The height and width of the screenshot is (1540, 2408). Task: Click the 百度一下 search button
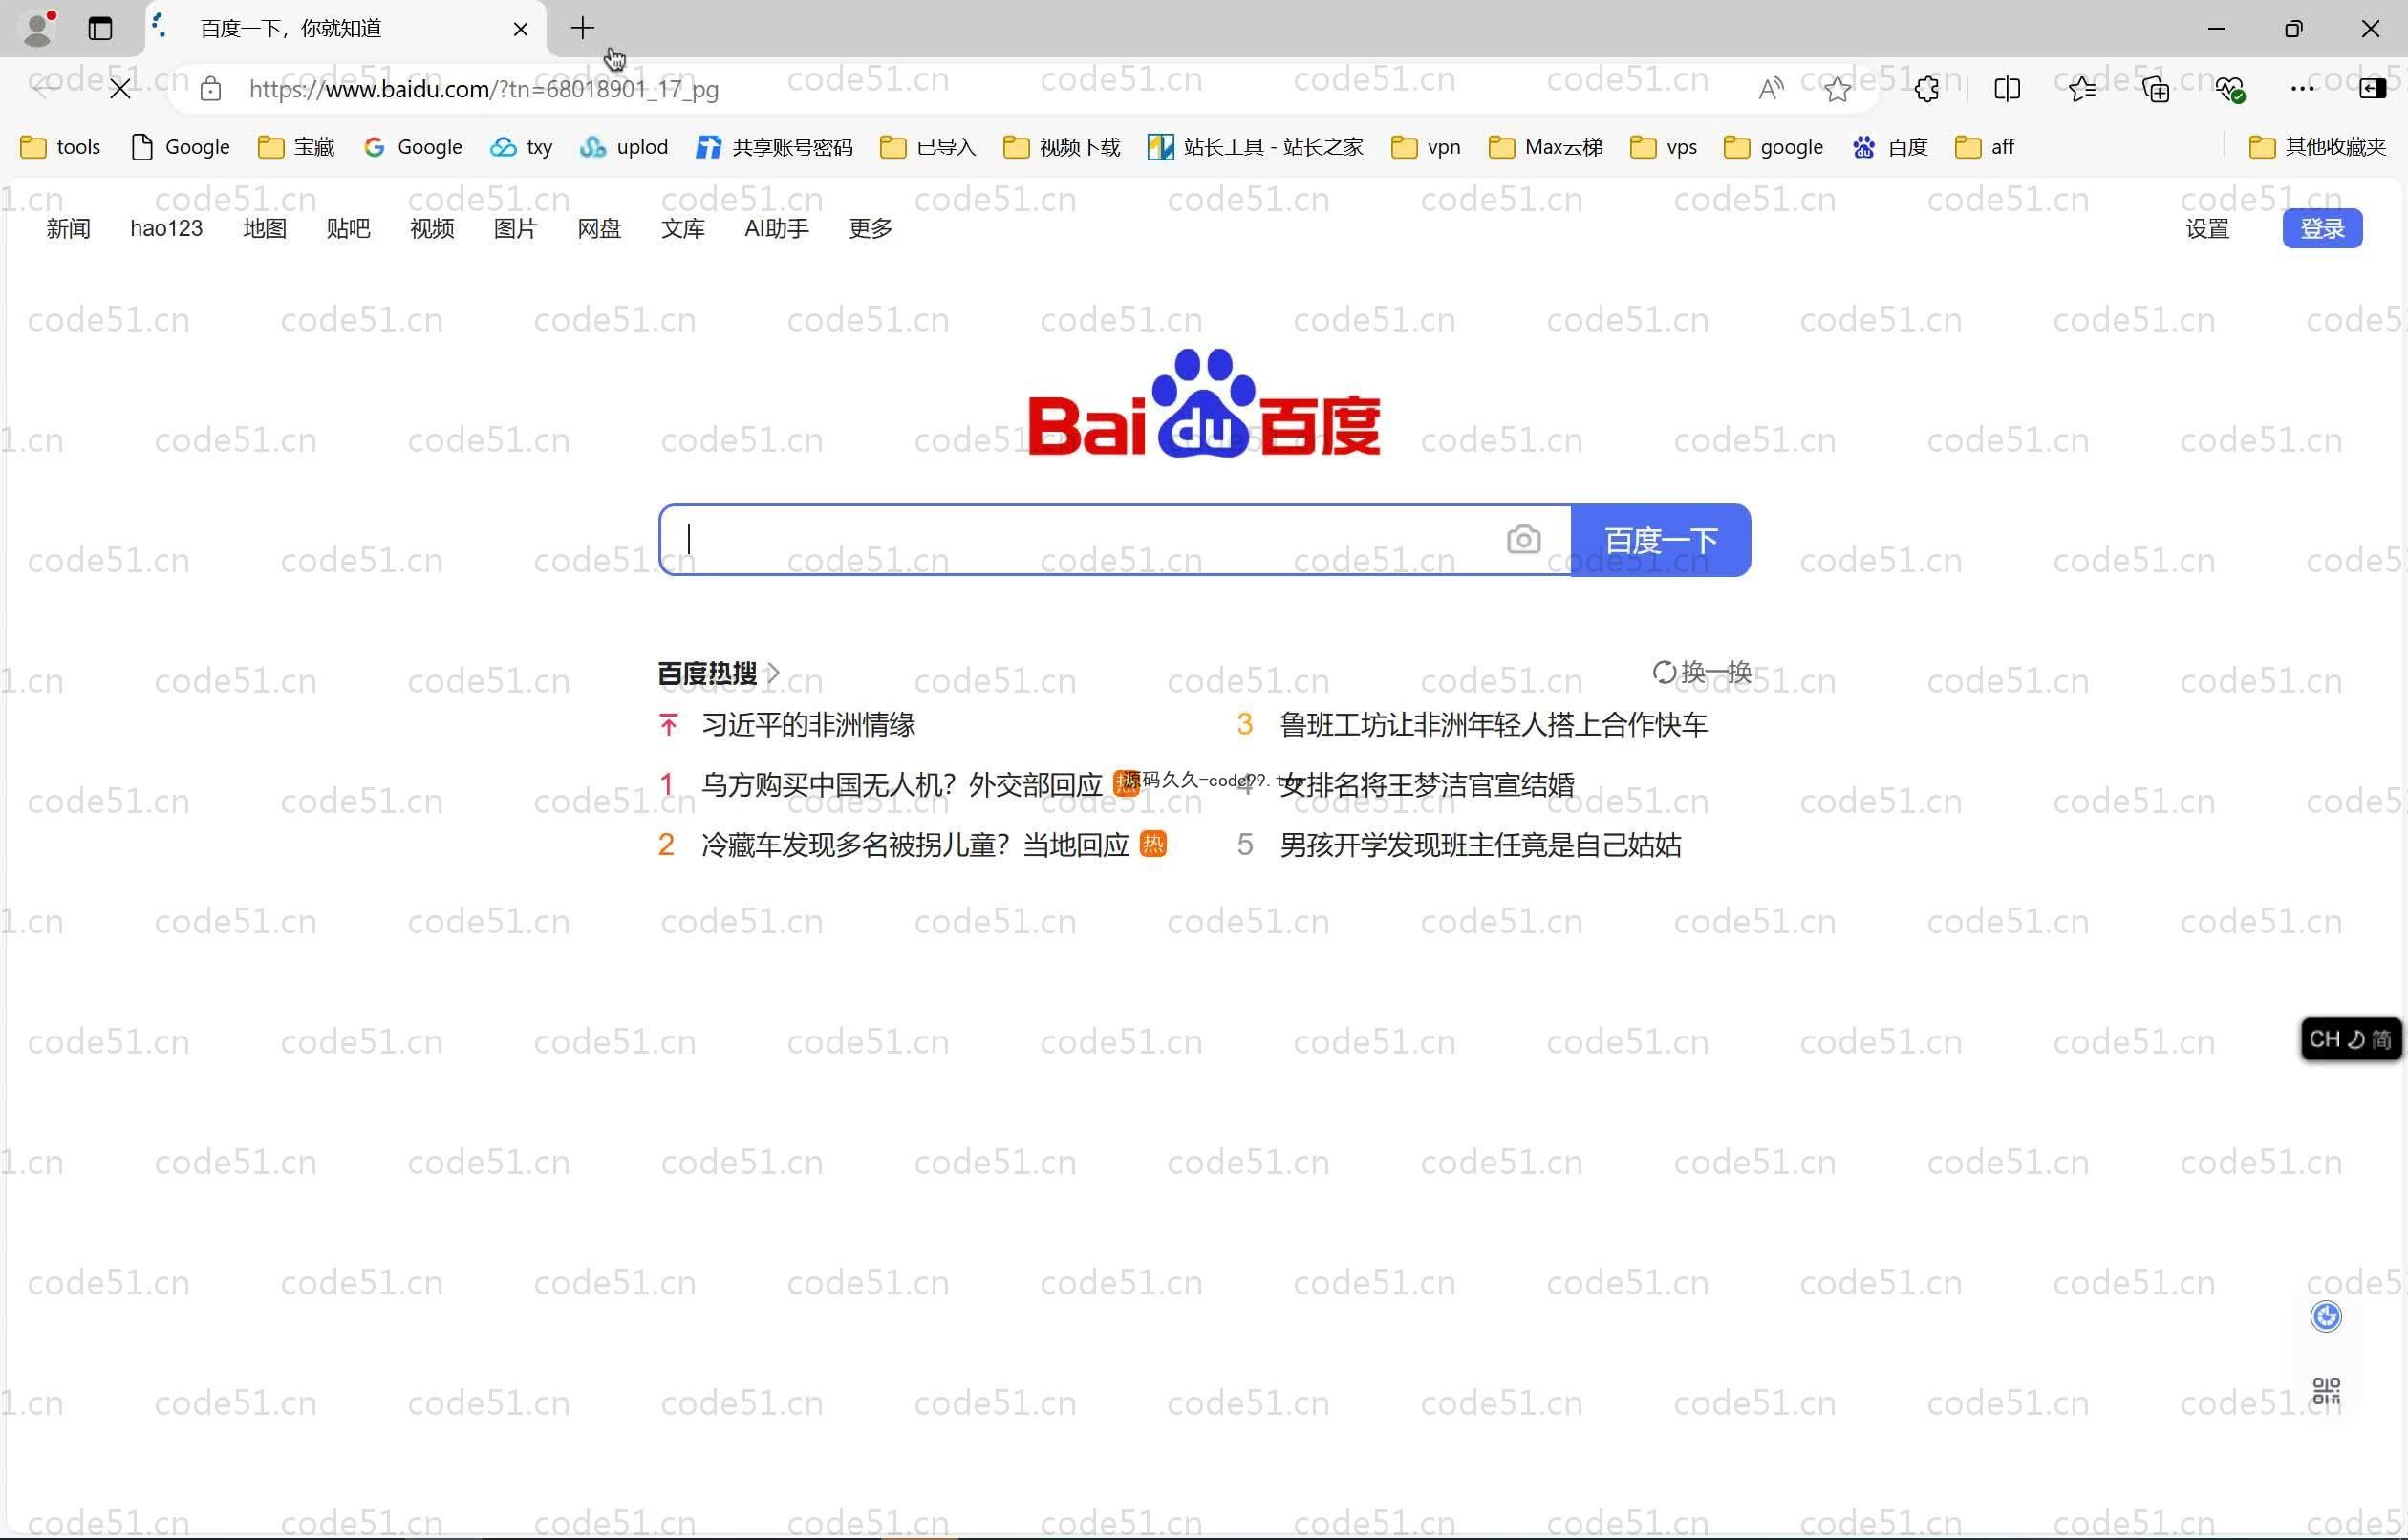[1660, 540]
